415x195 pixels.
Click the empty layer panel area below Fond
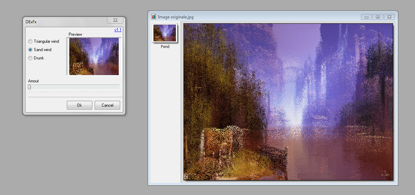(165, 115)
